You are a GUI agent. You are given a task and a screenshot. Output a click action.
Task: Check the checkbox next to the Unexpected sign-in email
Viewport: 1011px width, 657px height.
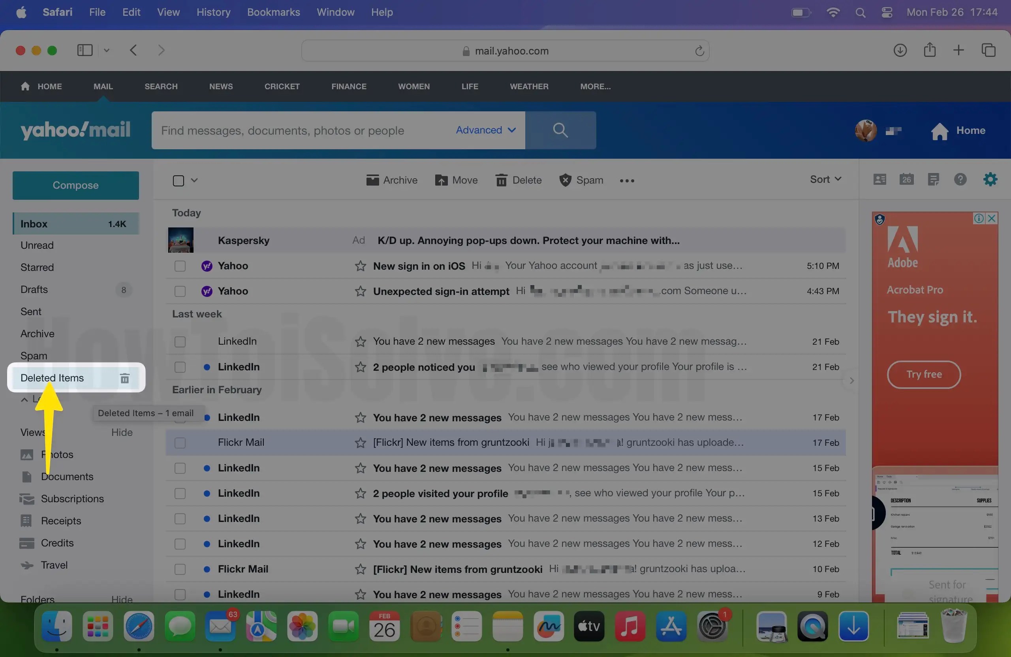pyautogui.click(x=179, y=291)
